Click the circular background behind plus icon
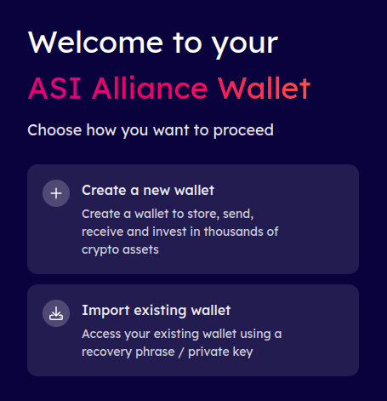Viewport: 387px width, 401px height. point(56,193)
